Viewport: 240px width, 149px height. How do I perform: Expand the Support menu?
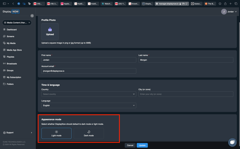[18, 133]
